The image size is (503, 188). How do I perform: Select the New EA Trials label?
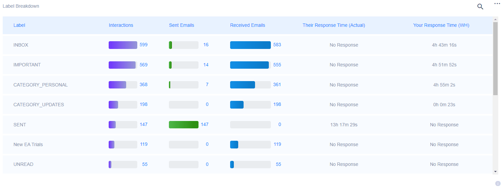coord(28,144)
